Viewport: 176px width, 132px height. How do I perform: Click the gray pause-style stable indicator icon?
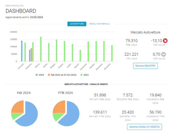point(164,54)
